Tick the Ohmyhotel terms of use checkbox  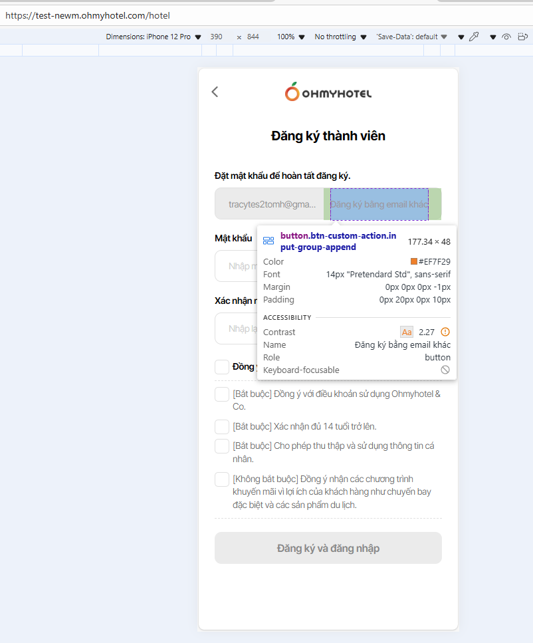pyautogui.click(x=222, y=394)
